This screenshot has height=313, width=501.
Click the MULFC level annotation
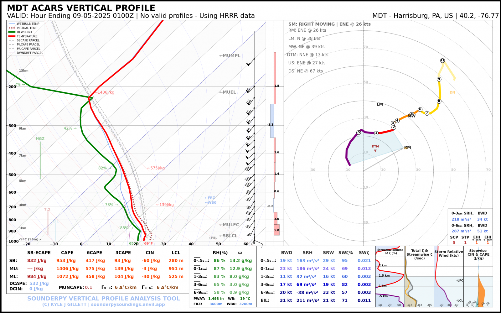point(229,225)
